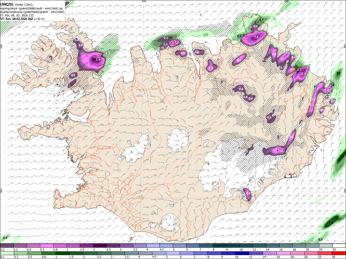Viewport: 346px width, 259px height.
Task: Select the 2 swatch in the rain legend row
Action: click(x=90, y=253)
